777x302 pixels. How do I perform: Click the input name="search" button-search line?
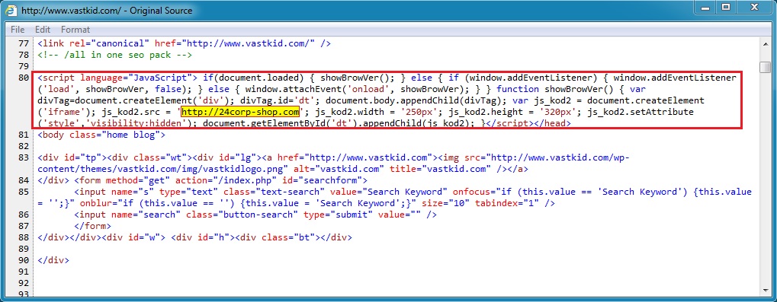pyautogui.click(x=255, y=215)
